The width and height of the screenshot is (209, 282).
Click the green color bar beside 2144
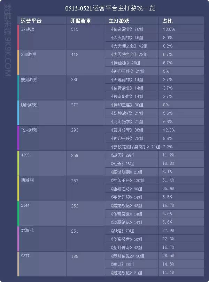pyautogui.click(x=18, y=214)
